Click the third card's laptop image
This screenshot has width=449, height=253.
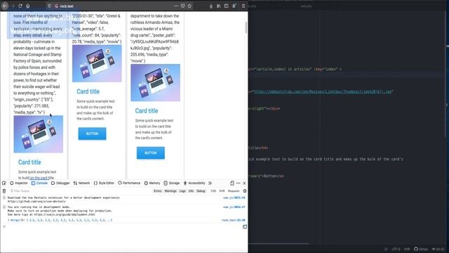pos(156,83)
